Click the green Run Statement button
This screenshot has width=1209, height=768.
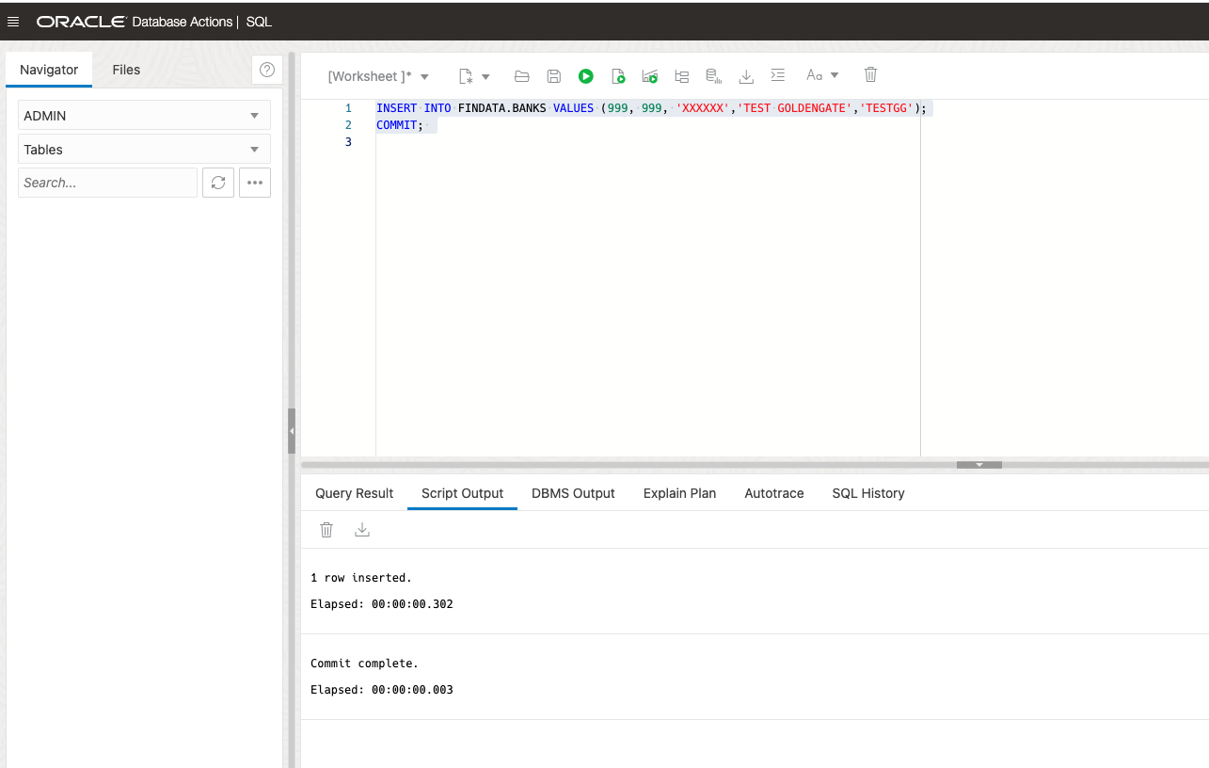tap(586, 76)
